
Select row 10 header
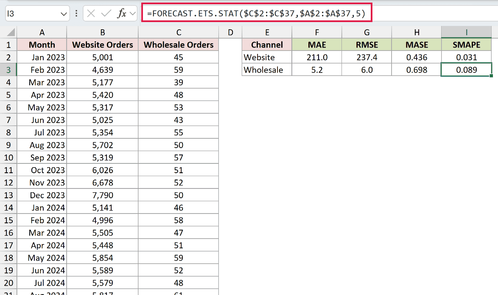(8, 157)
